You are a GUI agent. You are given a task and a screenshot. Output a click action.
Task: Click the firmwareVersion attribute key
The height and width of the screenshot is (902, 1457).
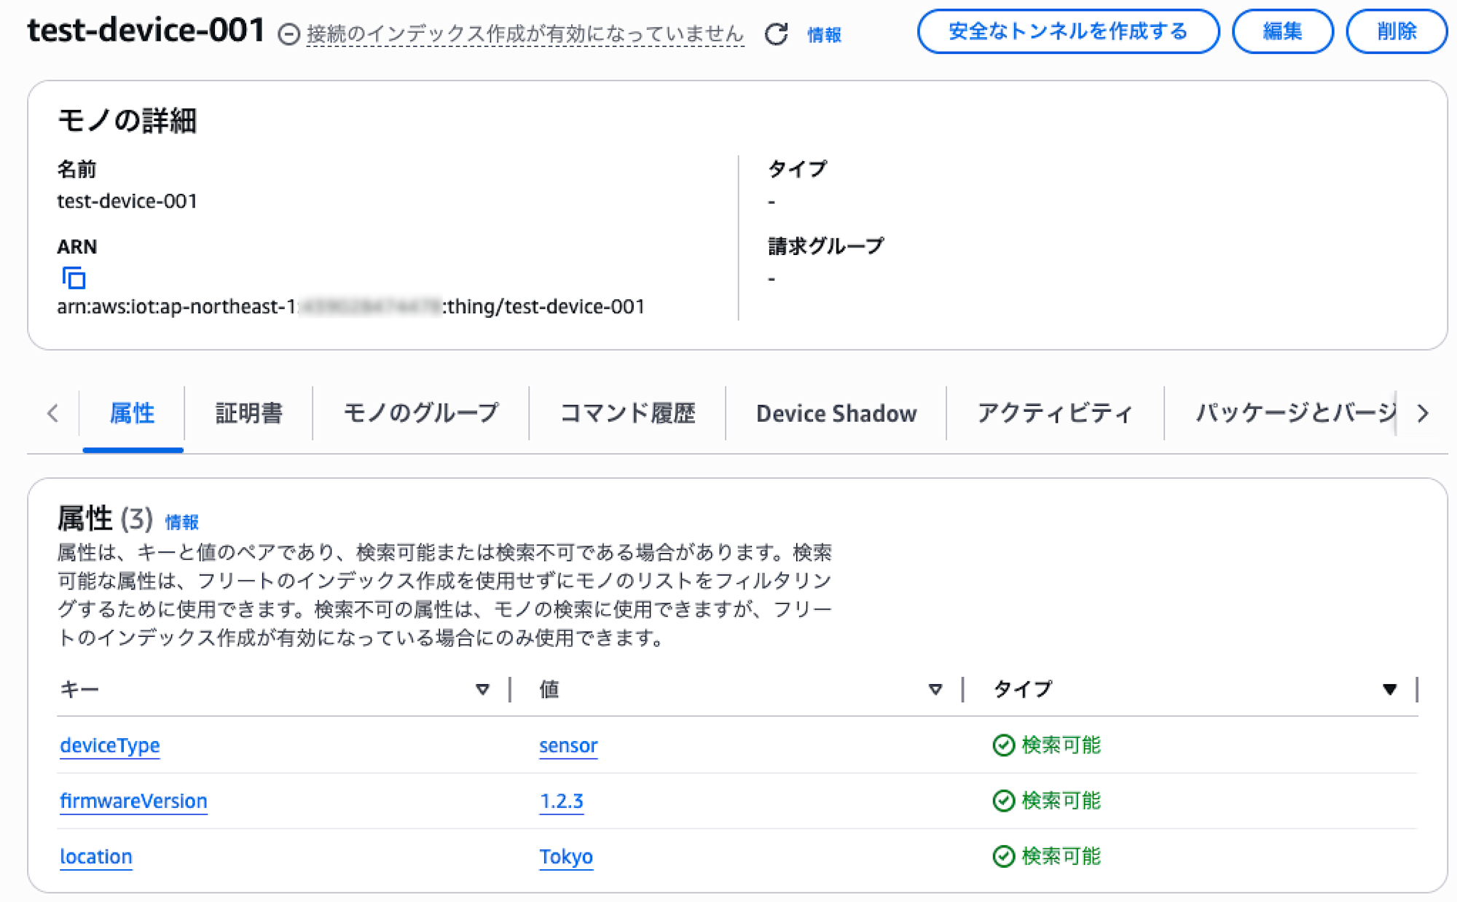pyautogui.click(x=133, y=801)
